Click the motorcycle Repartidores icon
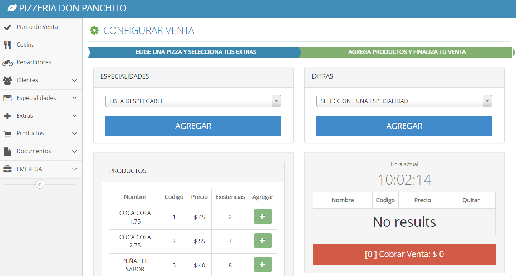The image size is (516, 276). click(x=7, y=63)
